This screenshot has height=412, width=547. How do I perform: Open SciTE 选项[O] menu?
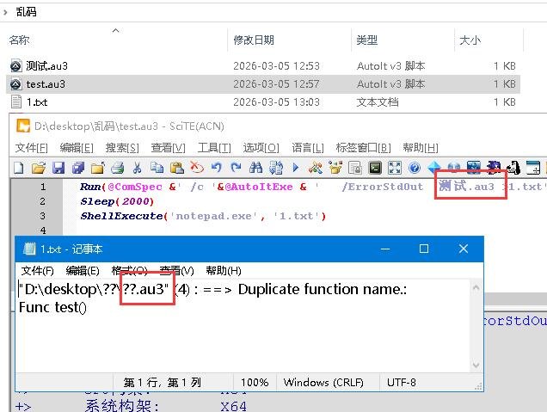261,148
